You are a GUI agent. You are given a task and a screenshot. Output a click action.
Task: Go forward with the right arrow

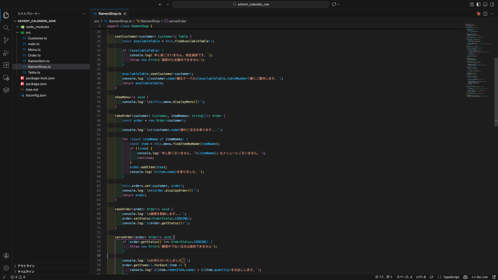coord(167,4)
